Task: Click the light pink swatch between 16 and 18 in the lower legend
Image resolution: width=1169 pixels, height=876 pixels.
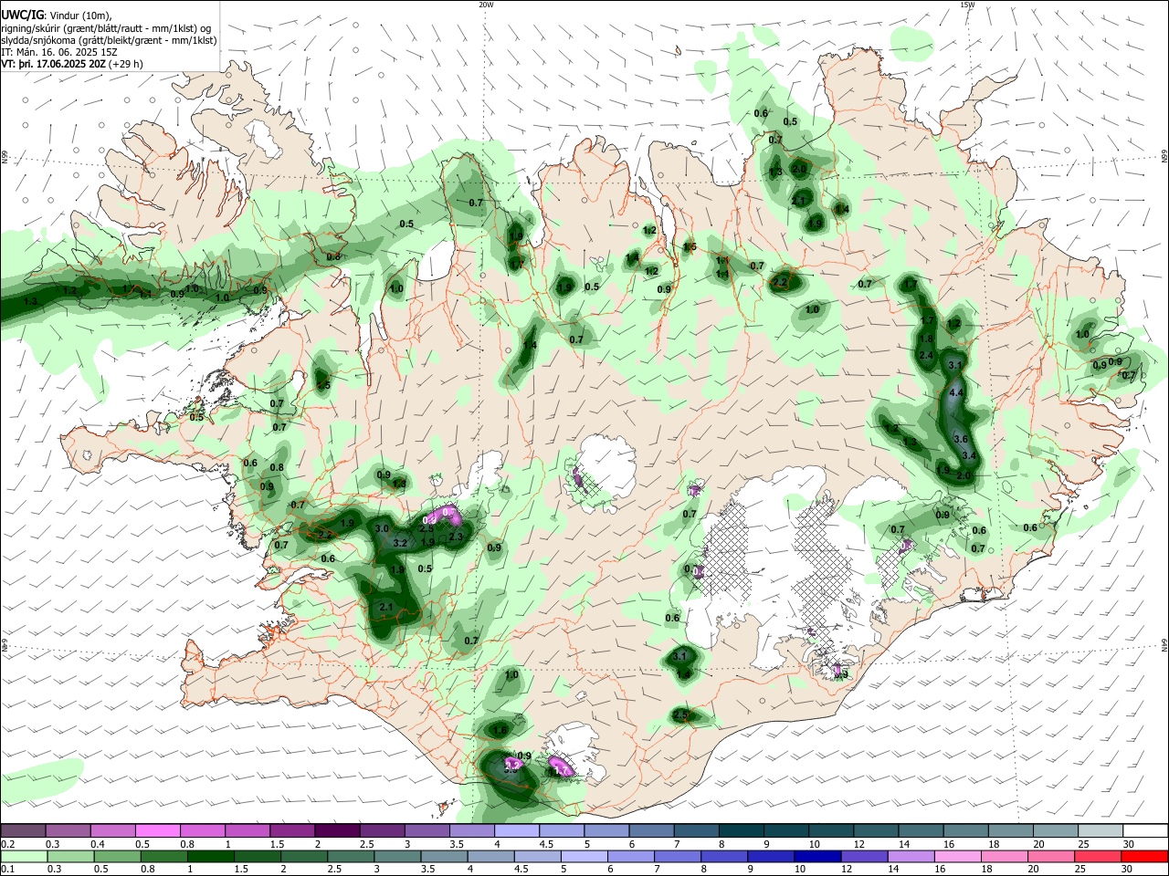Action: tap(958, 856)
